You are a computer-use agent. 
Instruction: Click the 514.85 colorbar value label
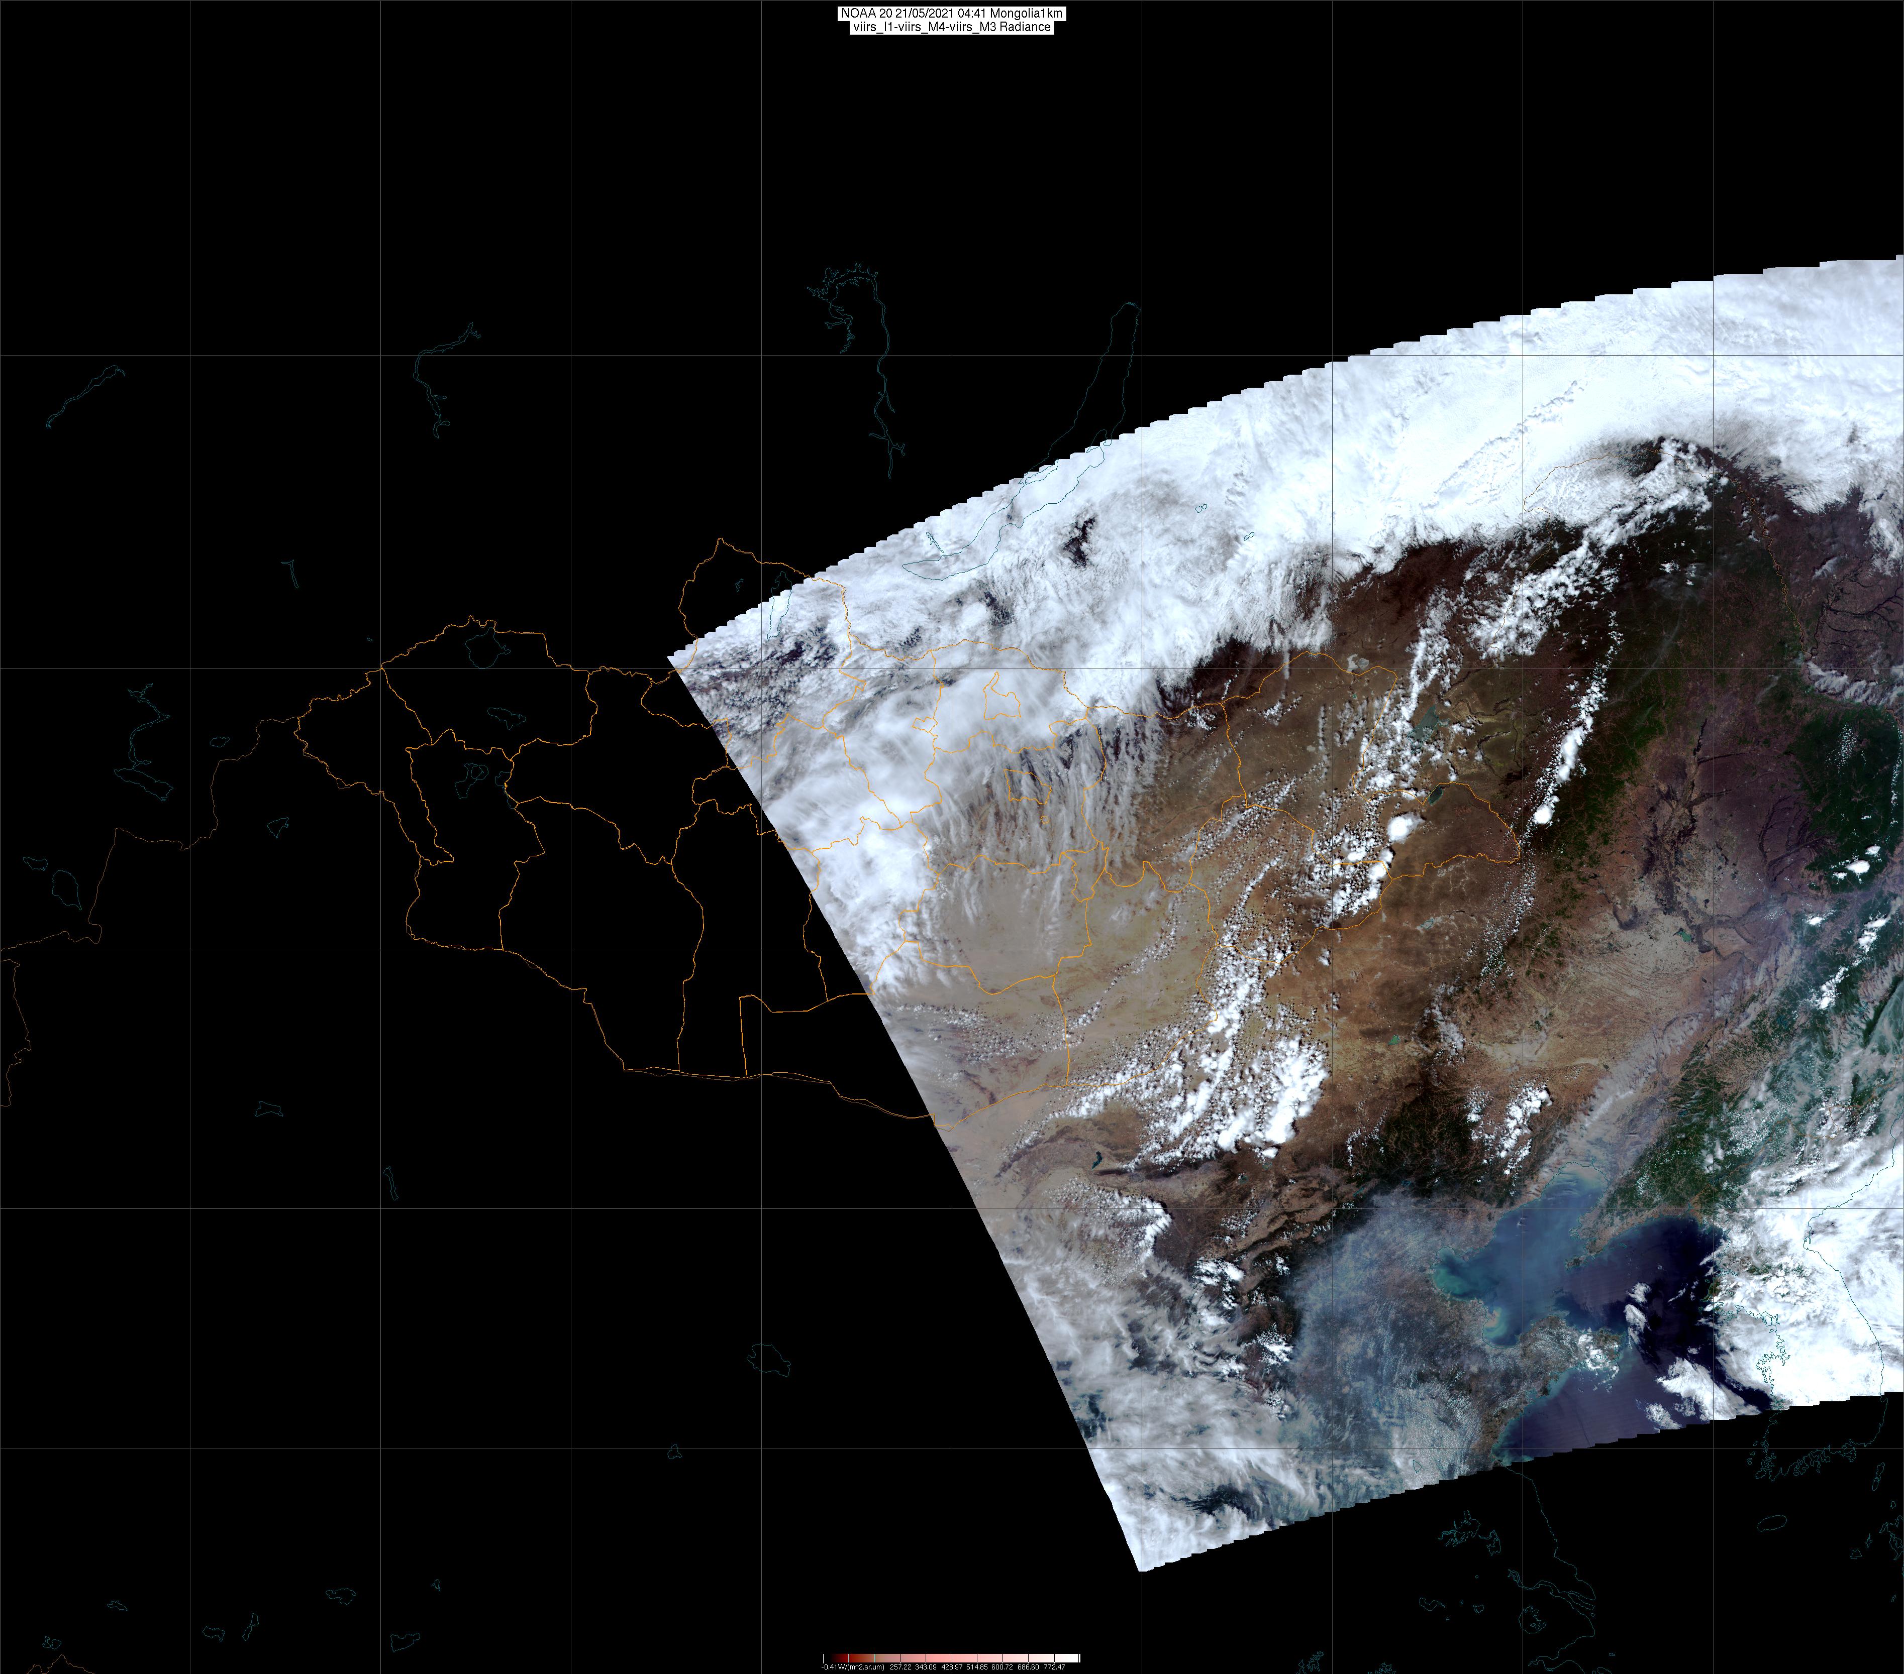tap(977, 1667)
